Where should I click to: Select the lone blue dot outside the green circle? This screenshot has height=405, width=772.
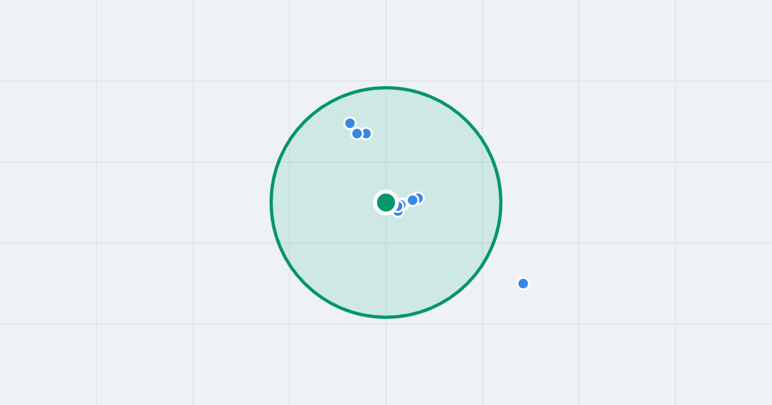point(523,283)
